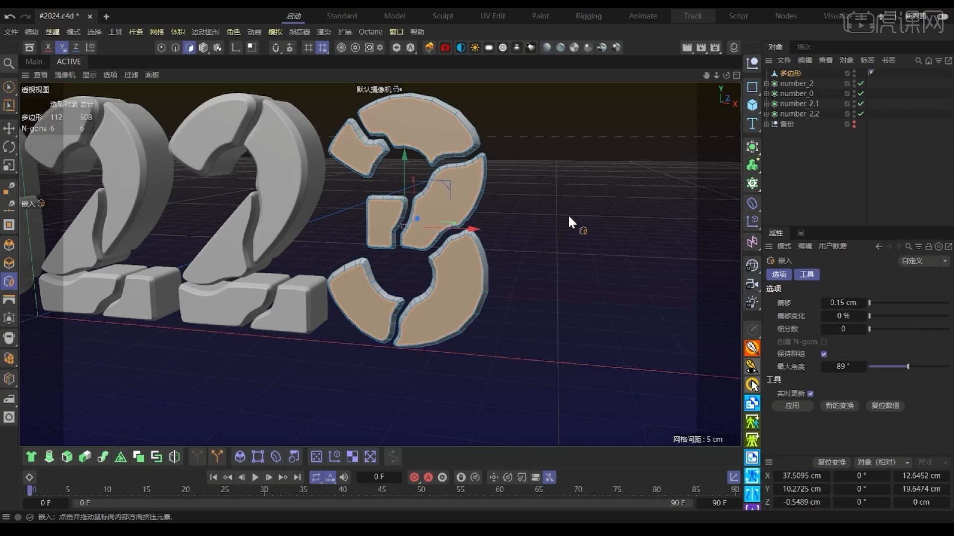Toggle number_0 enable green checkmark
Screen dimensions: 954x536
(x=861, y=93)
